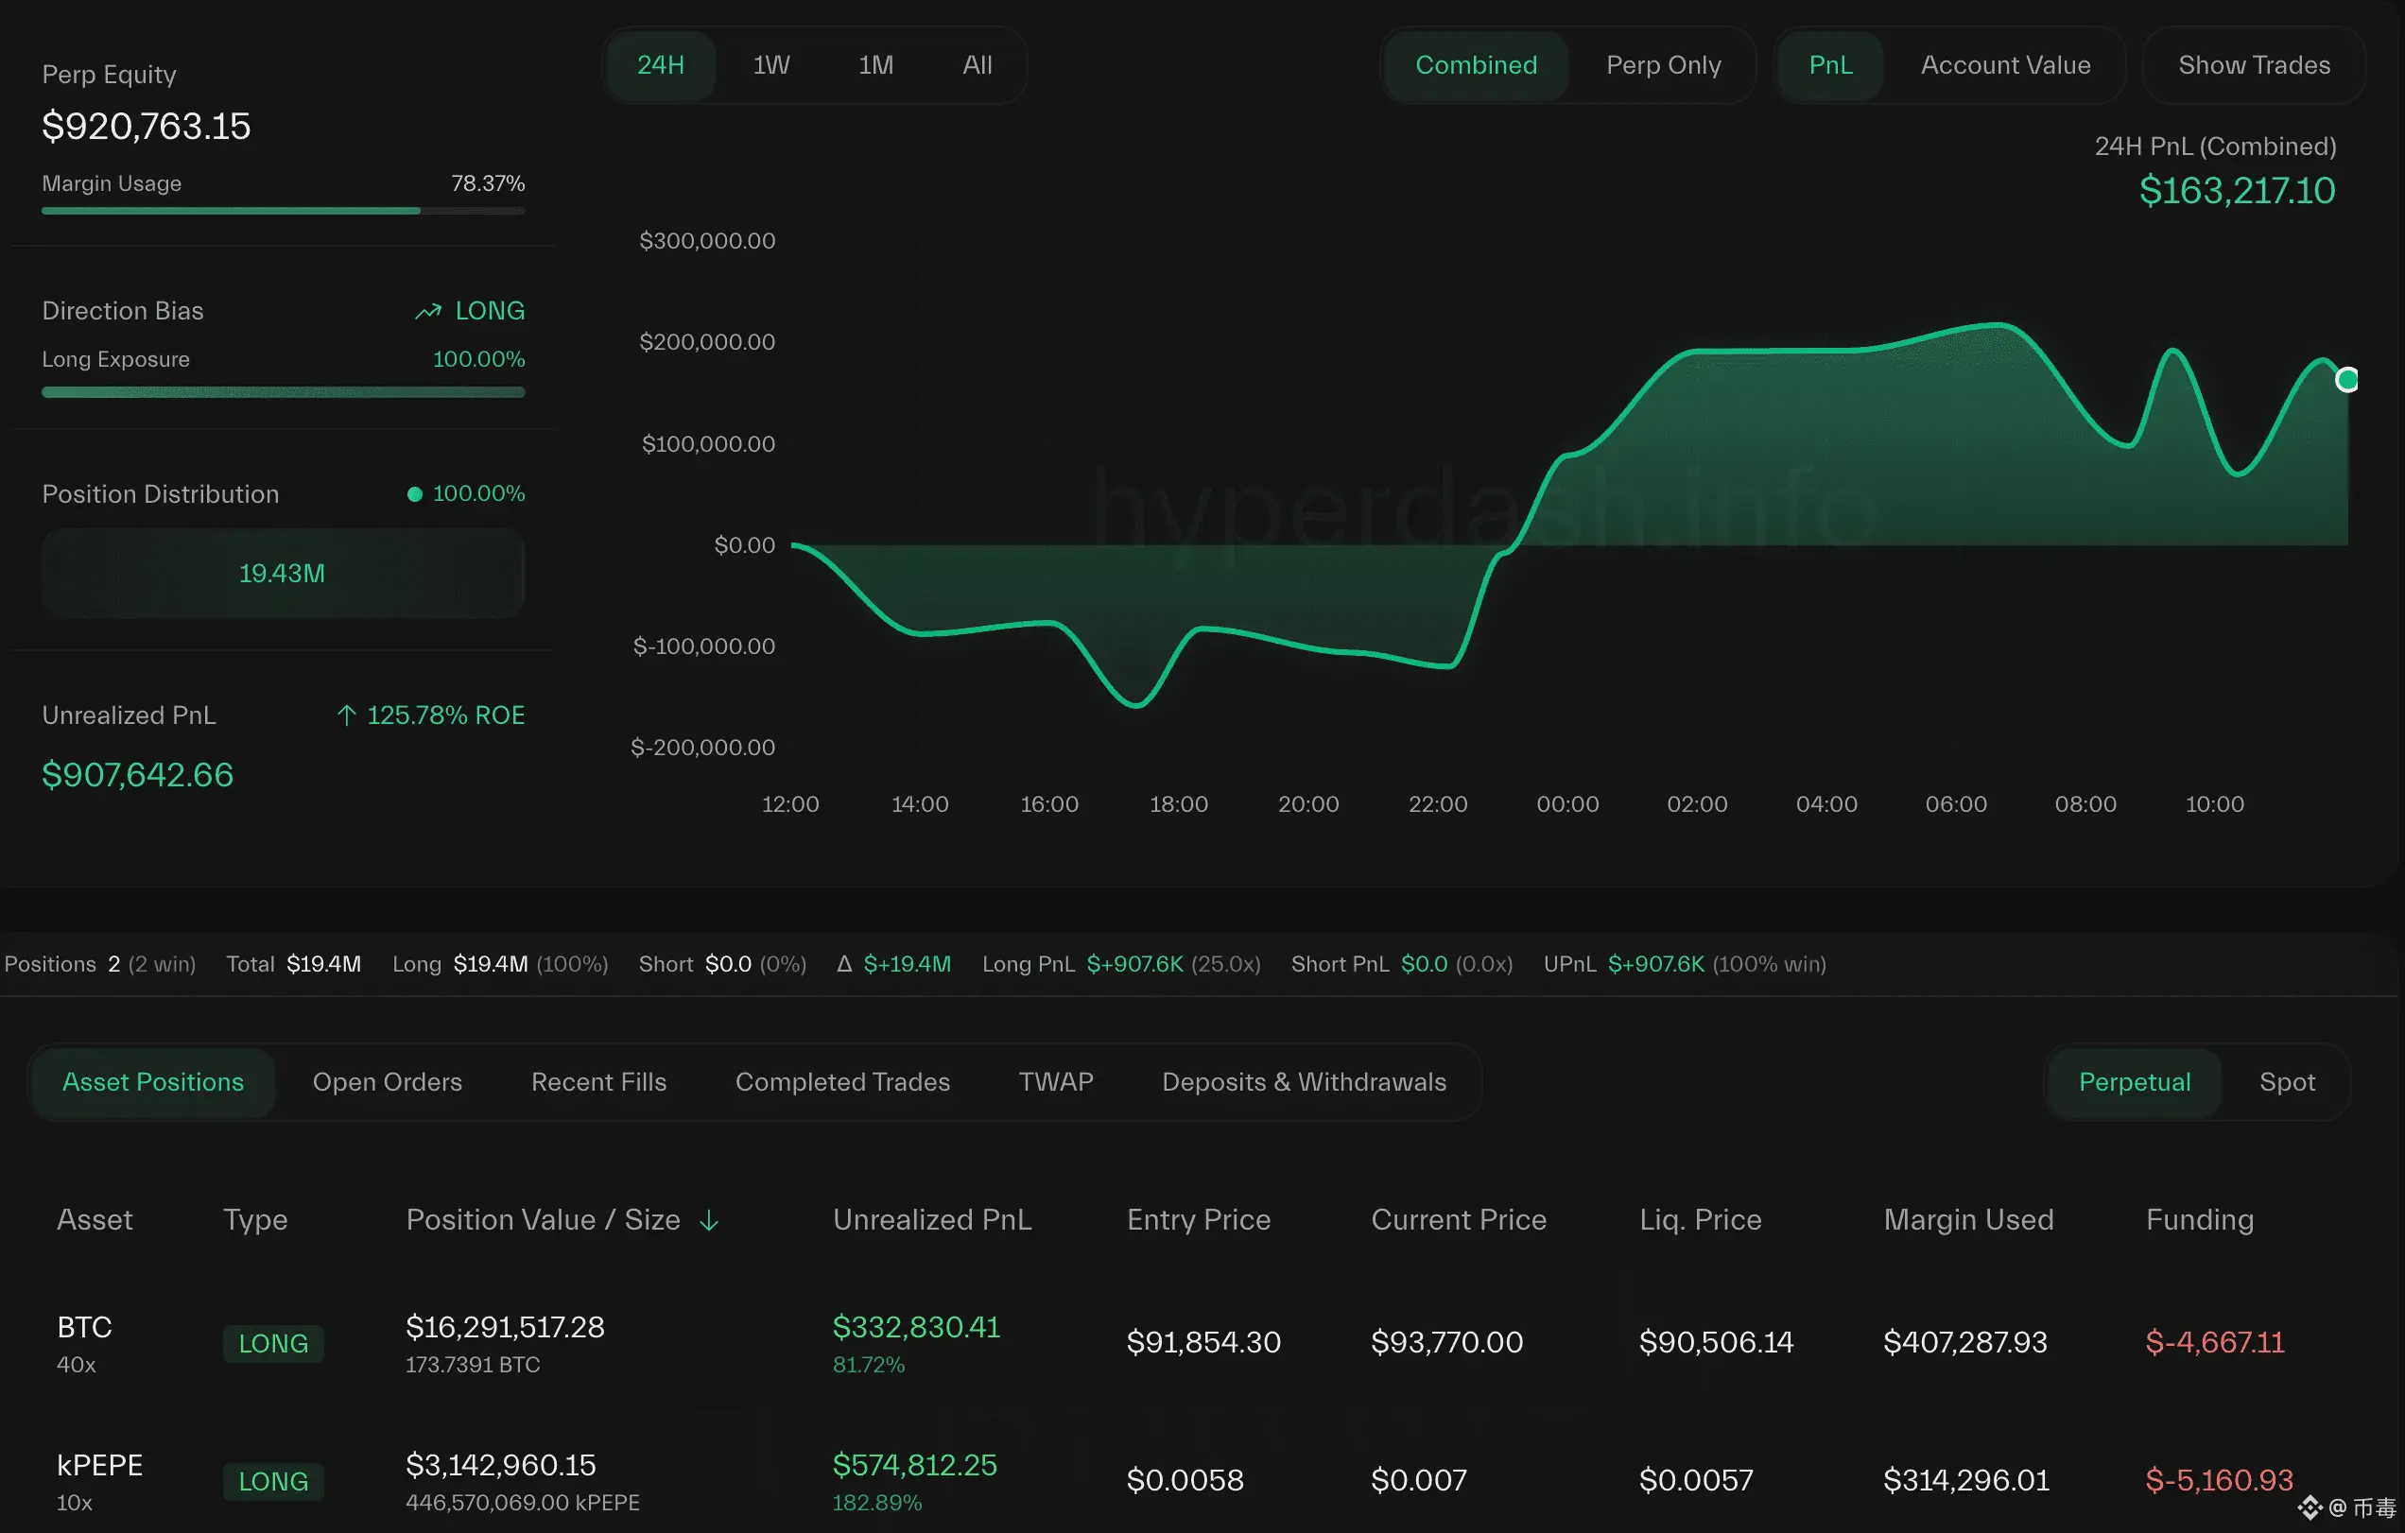Click the BTC asset row name
Image resolution: width=2405 pixels, height=1533 pixels.
(x=84, y=1327)
